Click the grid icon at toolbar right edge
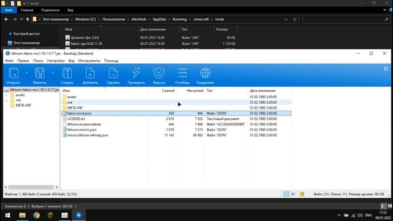Viewport: 393px width, 221px height. 386,69
